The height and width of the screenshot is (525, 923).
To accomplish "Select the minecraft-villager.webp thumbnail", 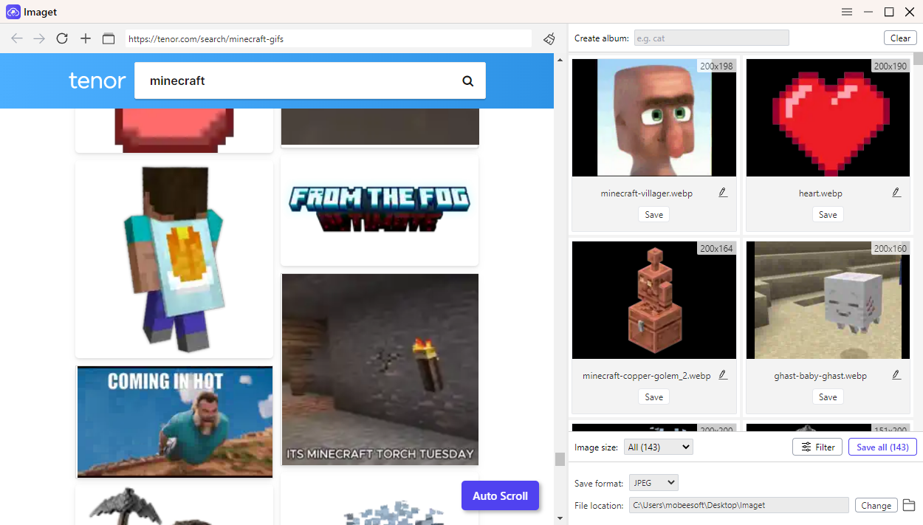I will point(653,117).
